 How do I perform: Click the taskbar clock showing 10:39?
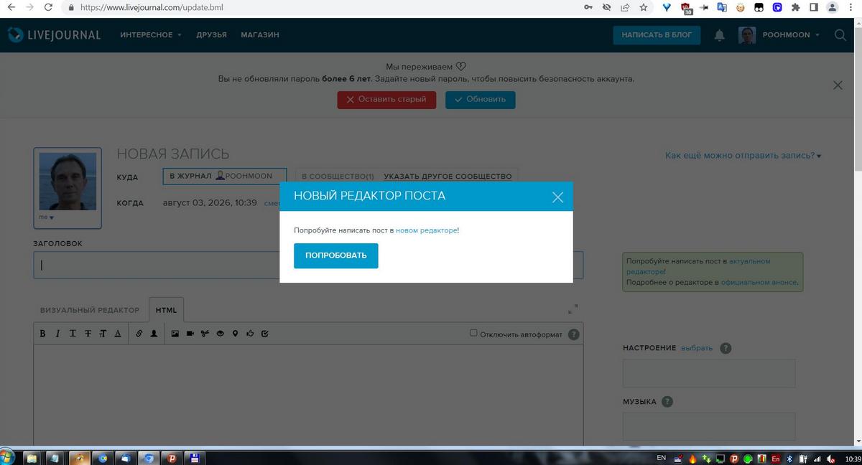point(853,458)
